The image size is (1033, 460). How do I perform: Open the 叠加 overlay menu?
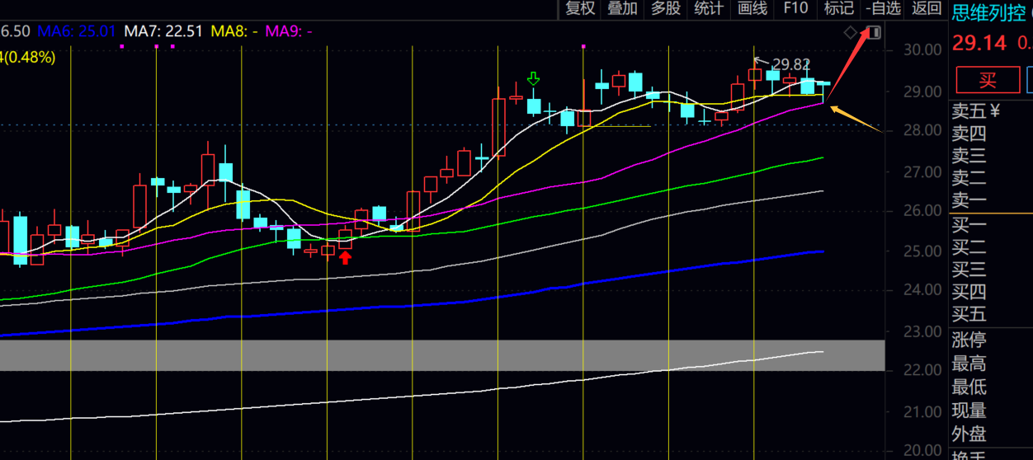point(623,9)
